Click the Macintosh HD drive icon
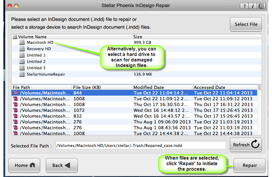272x177 pixels. coord(22,42)
